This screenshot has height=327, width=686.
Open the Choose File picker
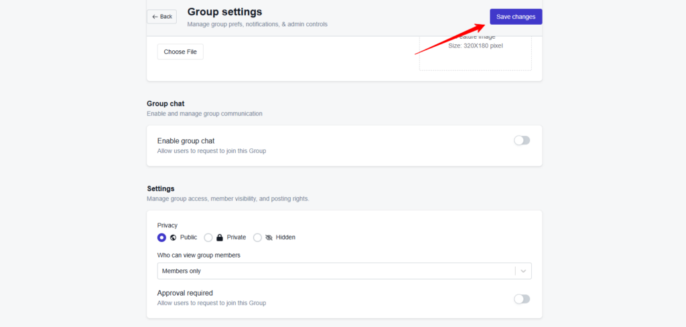pyautogui.click(x=180, y=51)
